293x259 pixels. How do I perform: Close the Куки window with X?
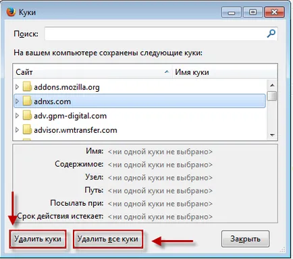coord(274,12)
